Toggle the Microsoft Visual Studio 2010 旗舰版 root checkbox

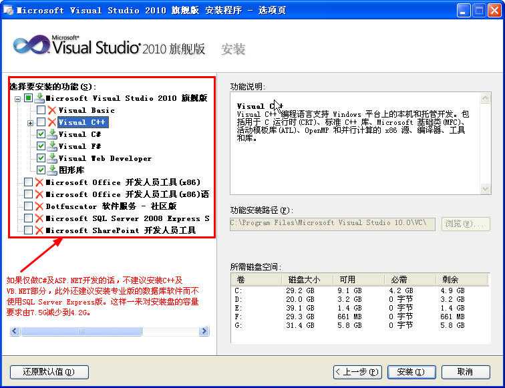tap(28, 98)
